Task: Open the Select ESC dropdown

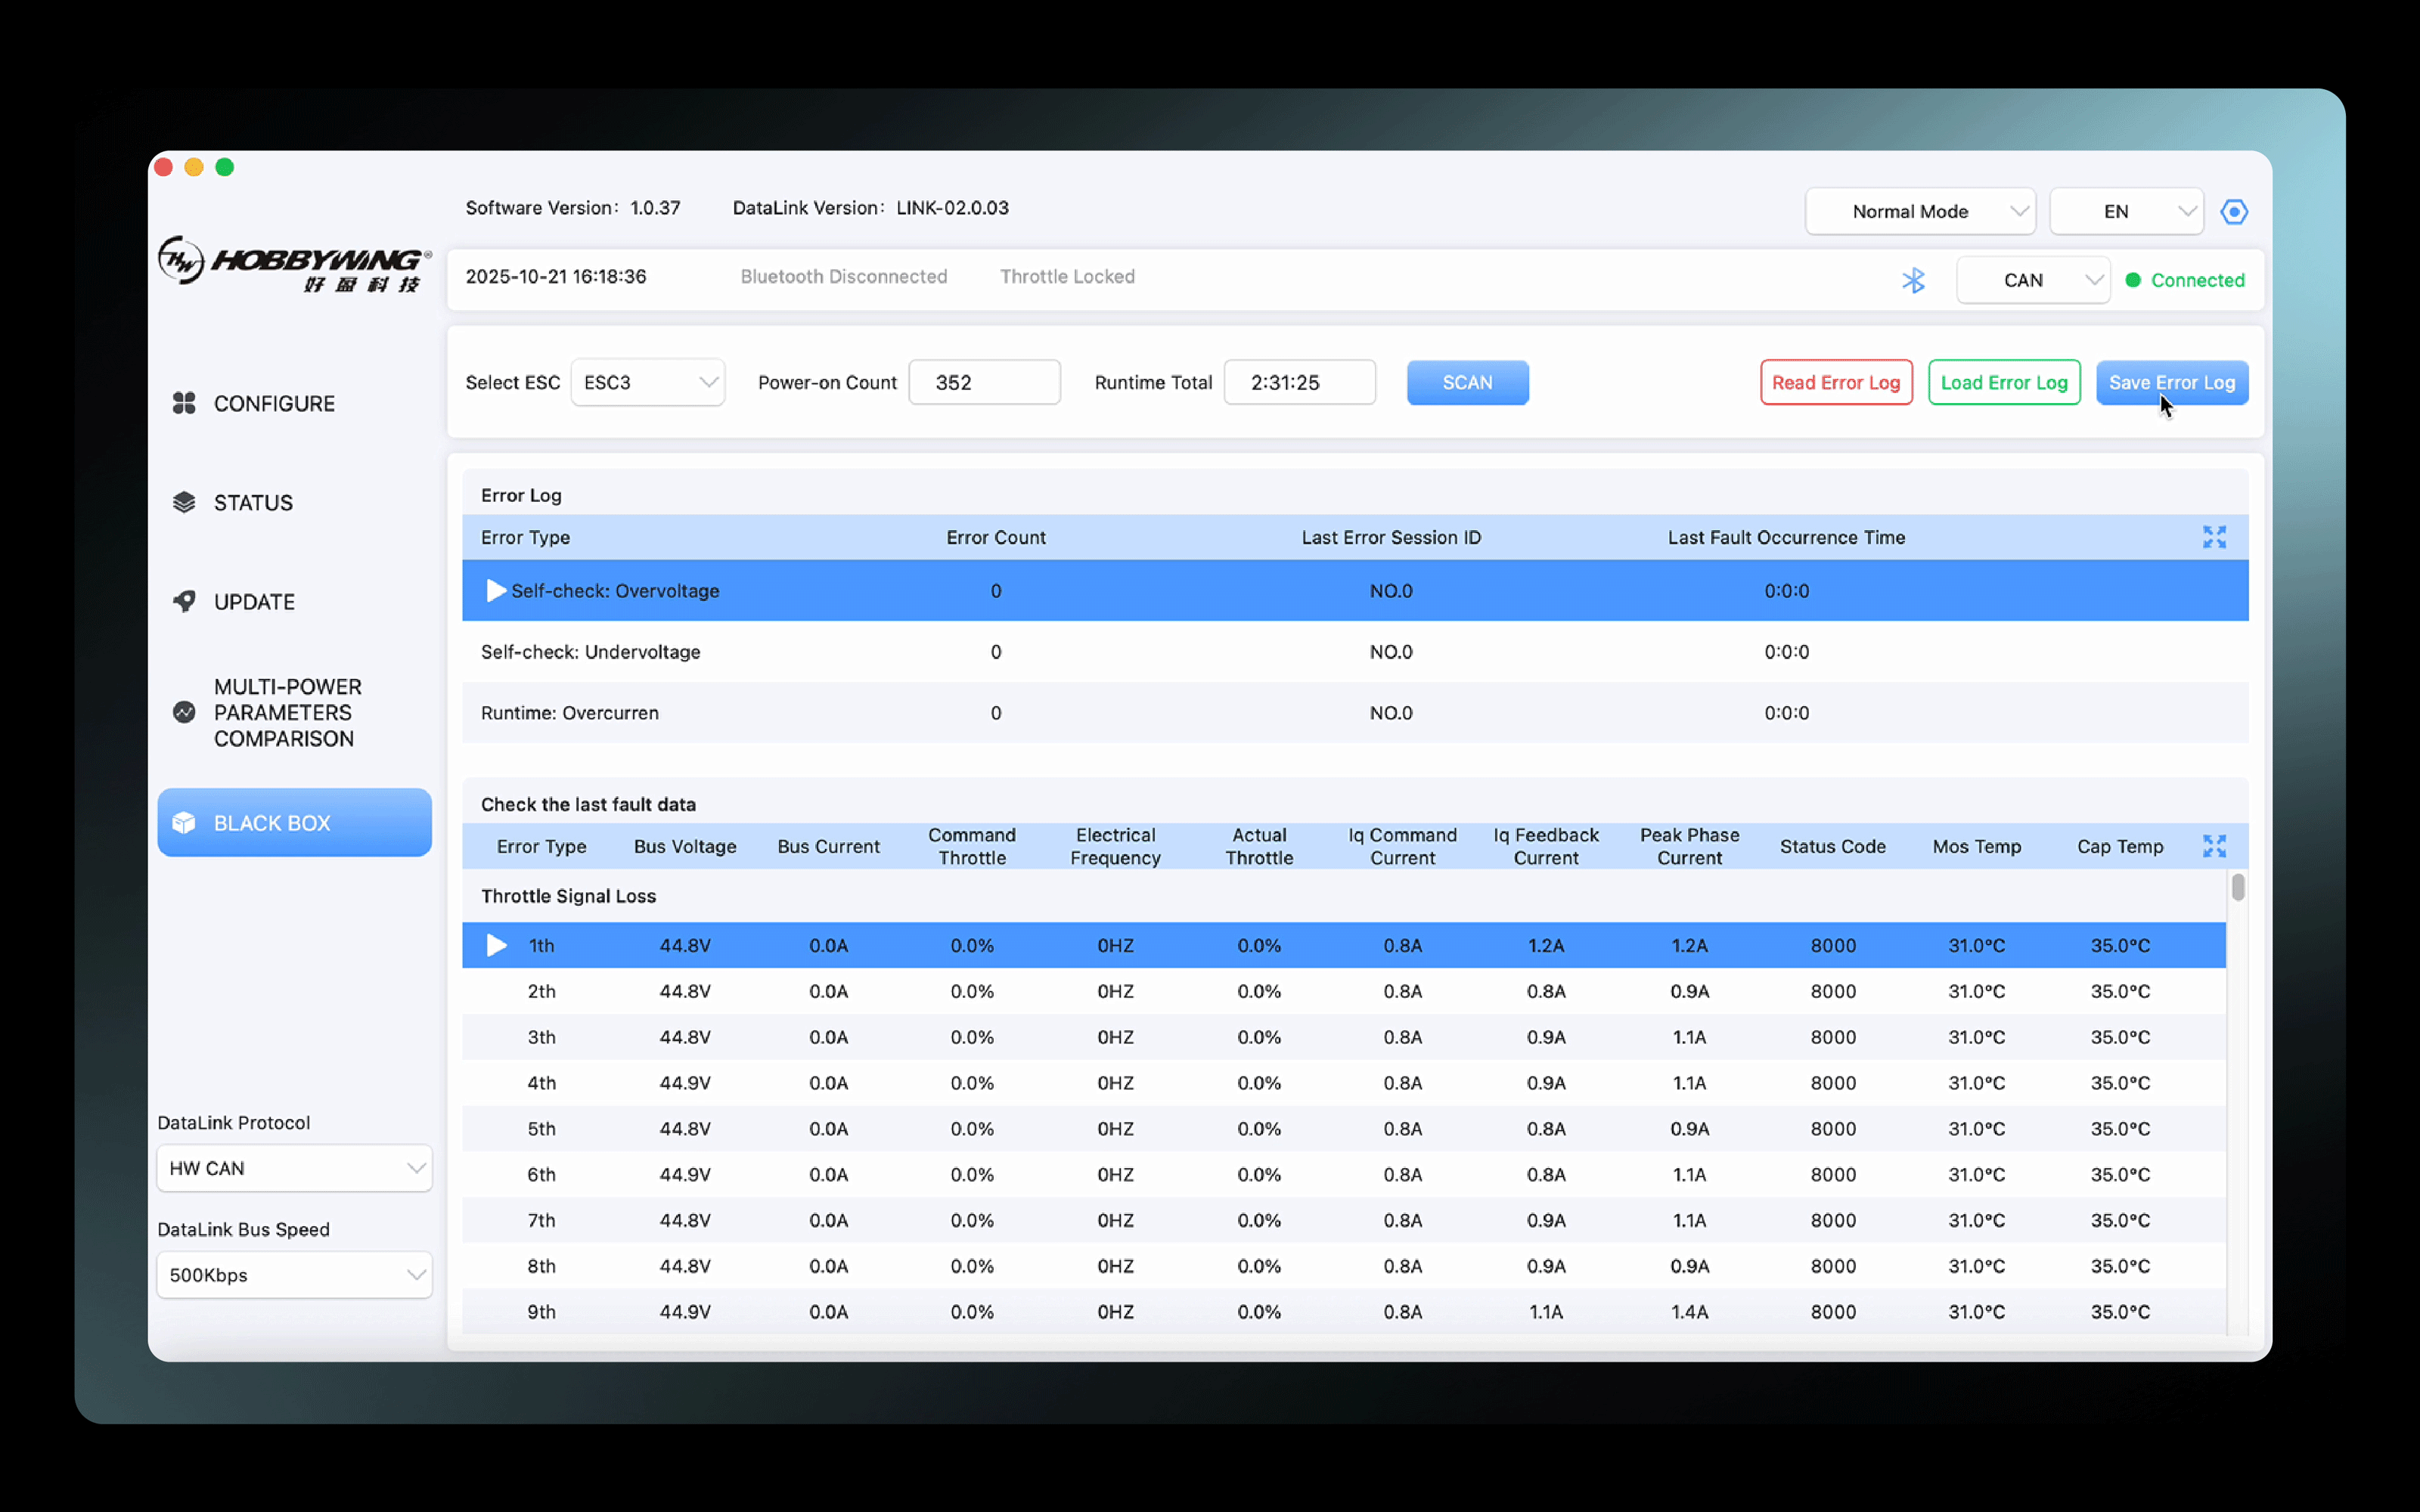Action: point(647,383)
